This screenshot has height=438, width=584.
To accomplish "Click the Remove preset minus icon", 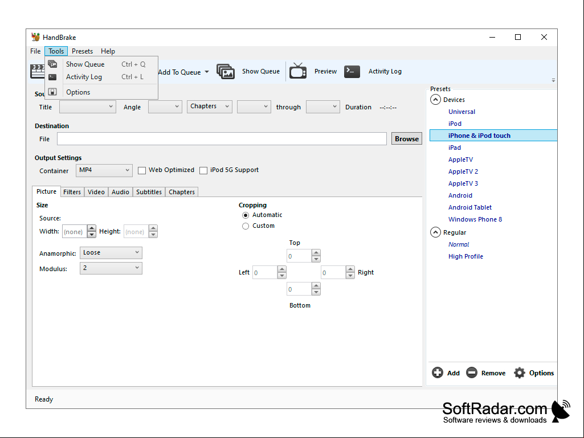I will pyautogui.click(x=472, y=372).
